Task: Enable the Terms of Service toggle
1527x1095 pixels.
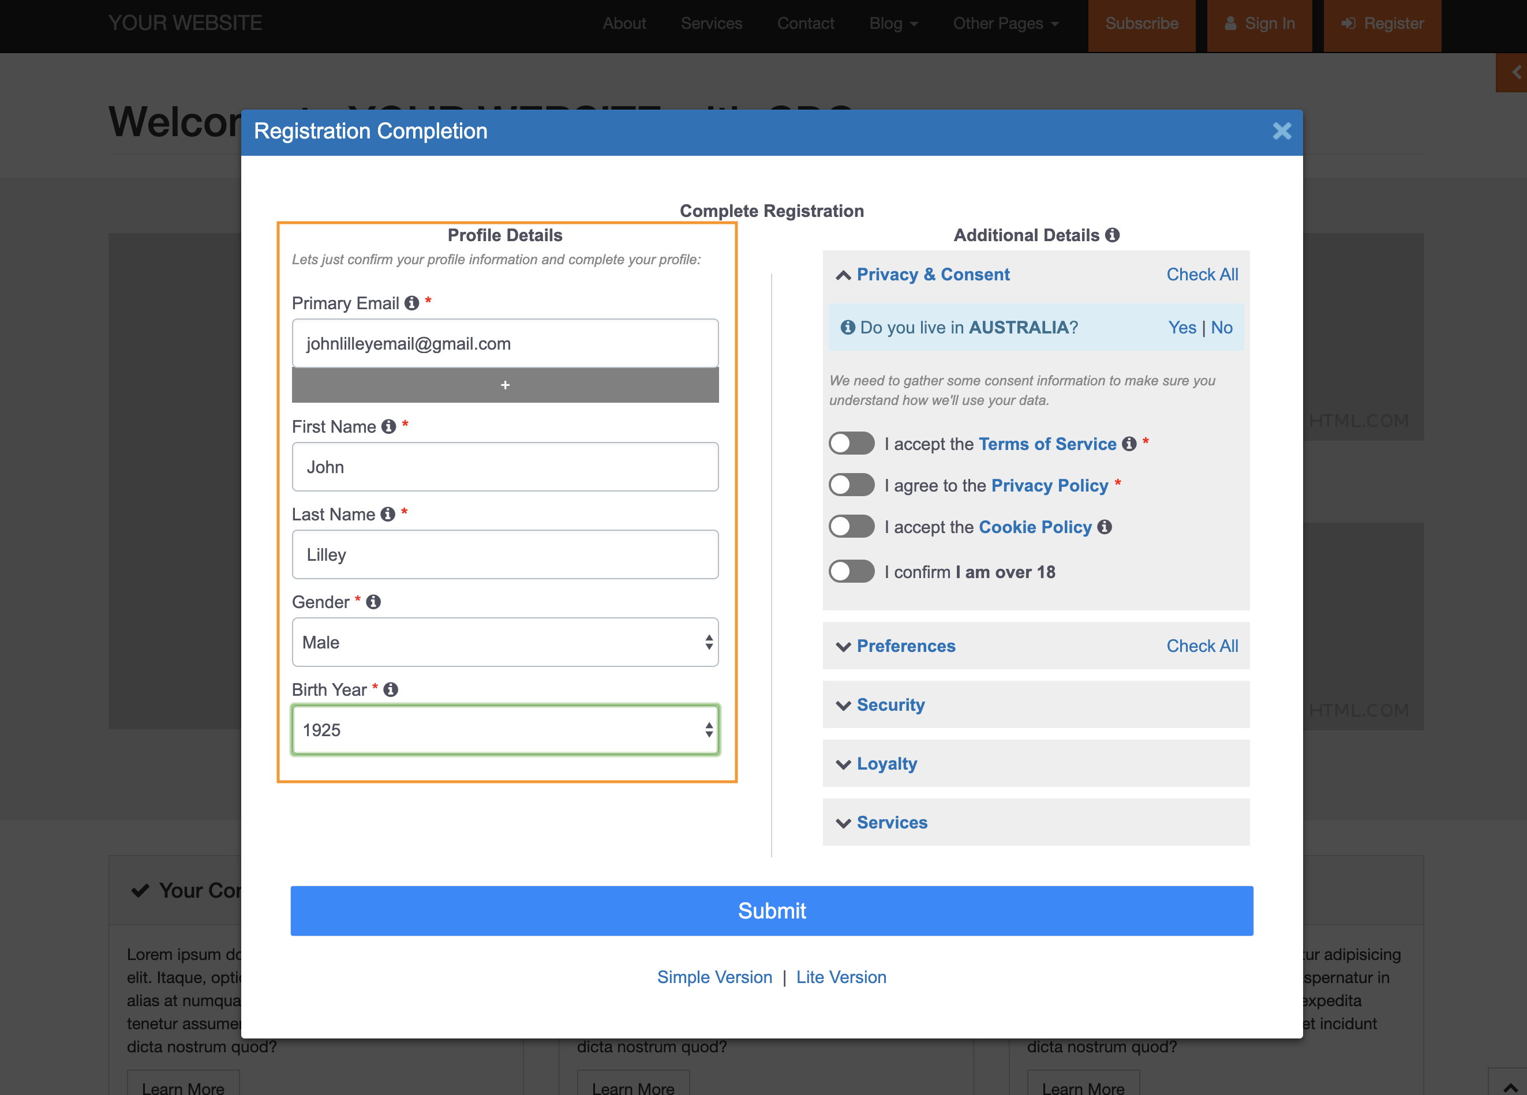Action: click(851, 444)
